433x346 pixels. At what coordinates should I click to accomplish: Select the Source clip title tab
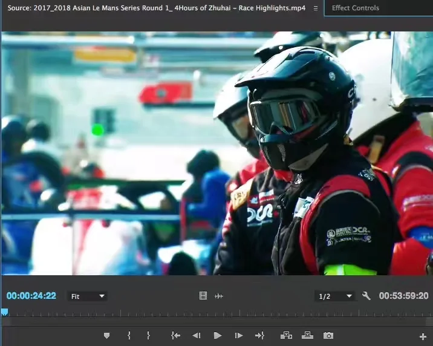[x=156, y=8]
